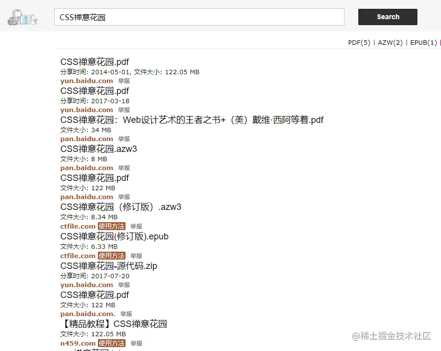Report (举报) the 6.33 MB epub result

pos(136,256)
